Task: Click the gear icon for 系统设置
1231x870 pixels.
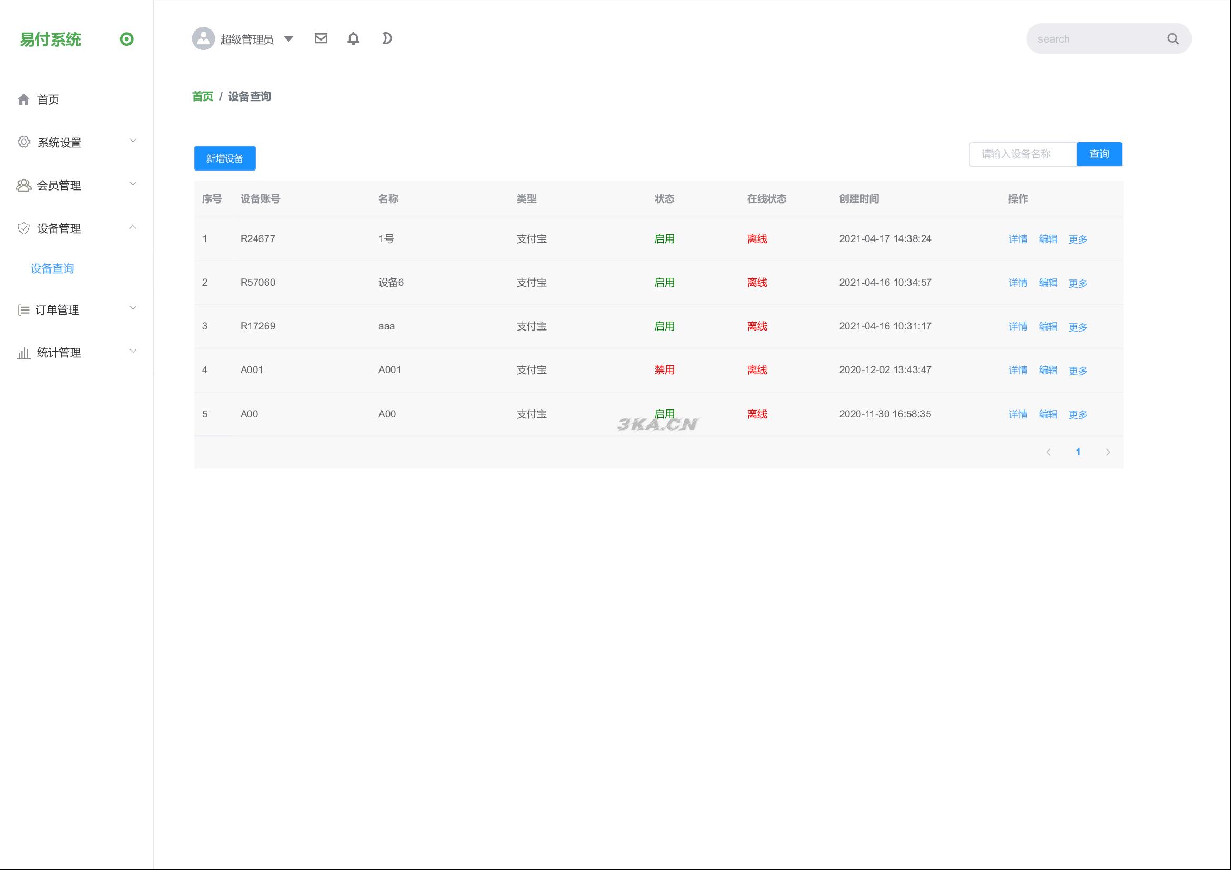Action: click(24, 142)
